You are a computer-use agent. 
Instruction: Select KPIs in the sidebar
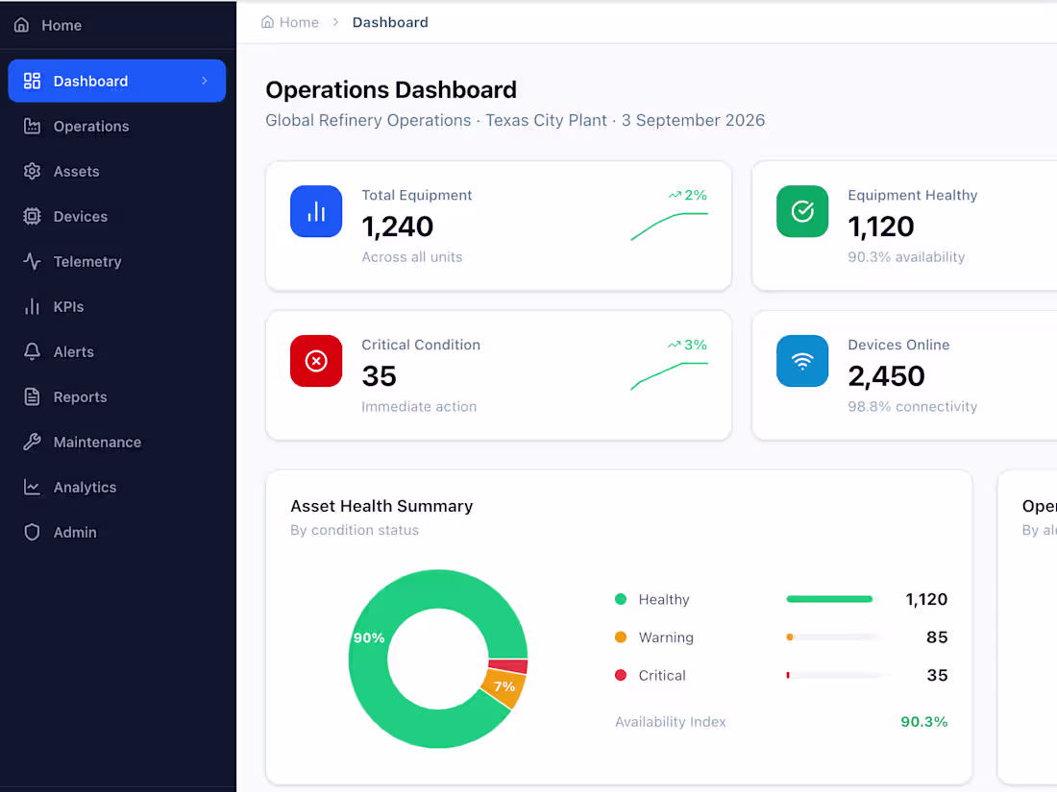(x=116, y=306)
